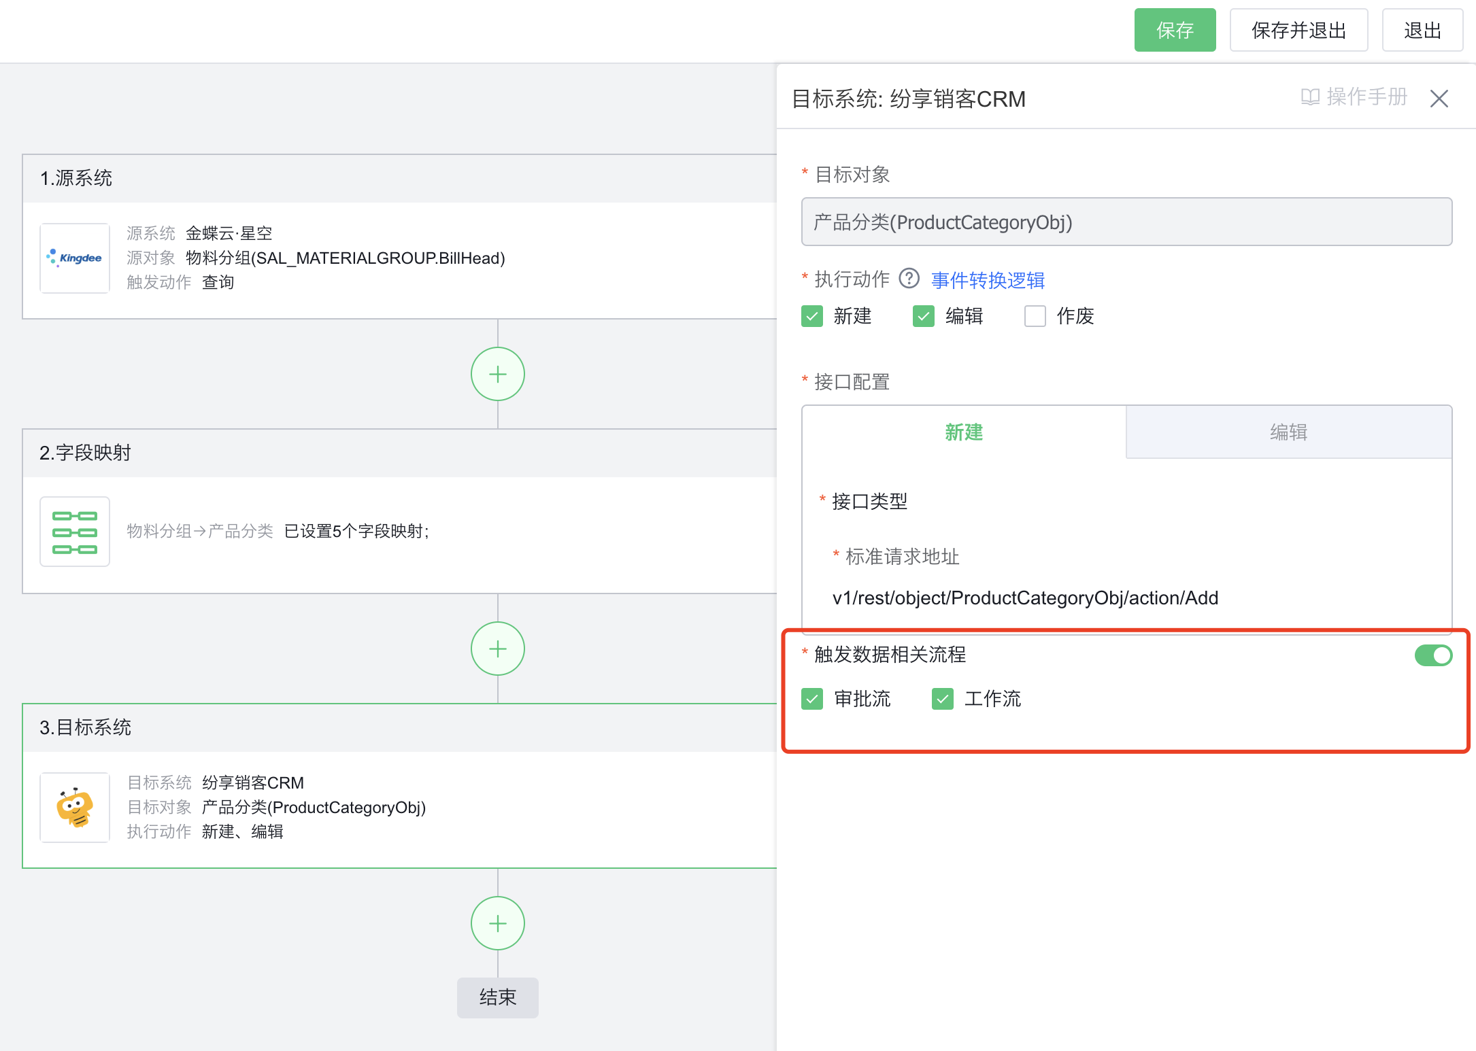The height and width of the screenshot is (1051, 1476).
Task: Click the field mapping icon
Action: coord(75,532)
